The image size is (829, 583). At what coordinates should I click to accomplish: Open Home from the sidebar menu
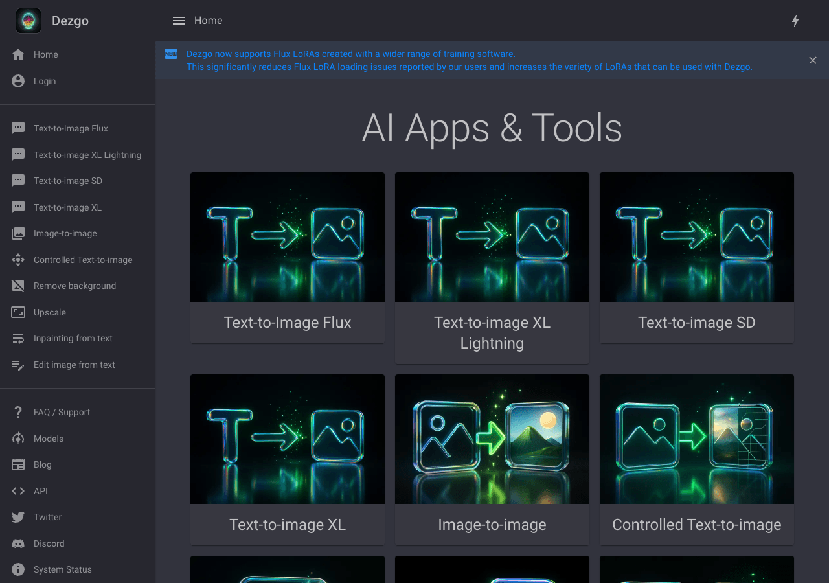(78, 54)
